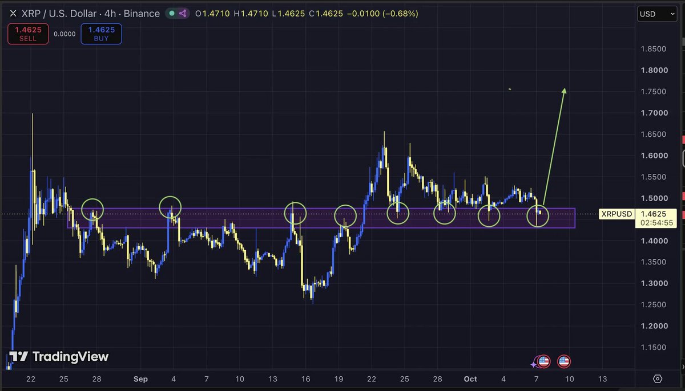This screenshot has width=685, height=391.
Task: Click the 16 date label on the time axis
Action: pyautogui.click(x=306, y=379)
